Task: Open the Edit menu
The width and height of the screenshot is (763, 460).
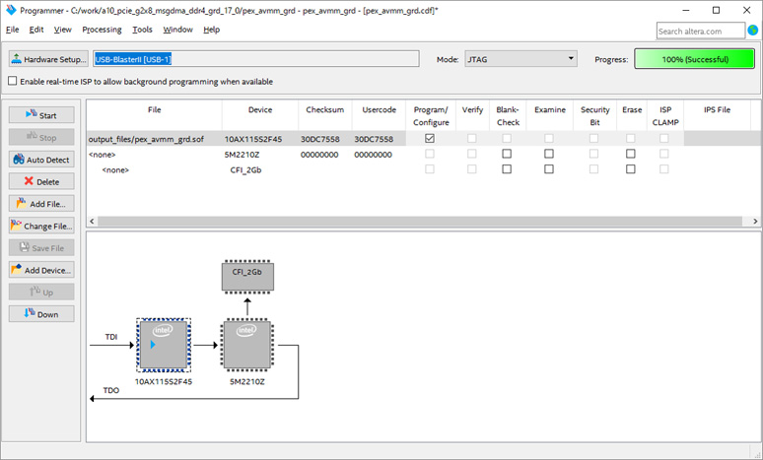Action: [36, 30]
